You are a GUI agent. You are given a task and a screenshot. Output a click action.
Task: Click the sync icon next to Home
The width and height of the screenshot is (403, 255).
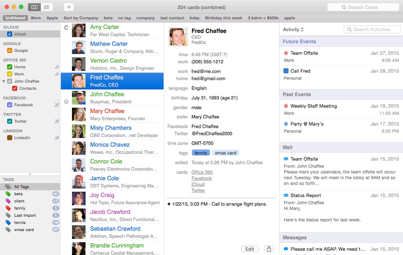[x=57, y=67]
